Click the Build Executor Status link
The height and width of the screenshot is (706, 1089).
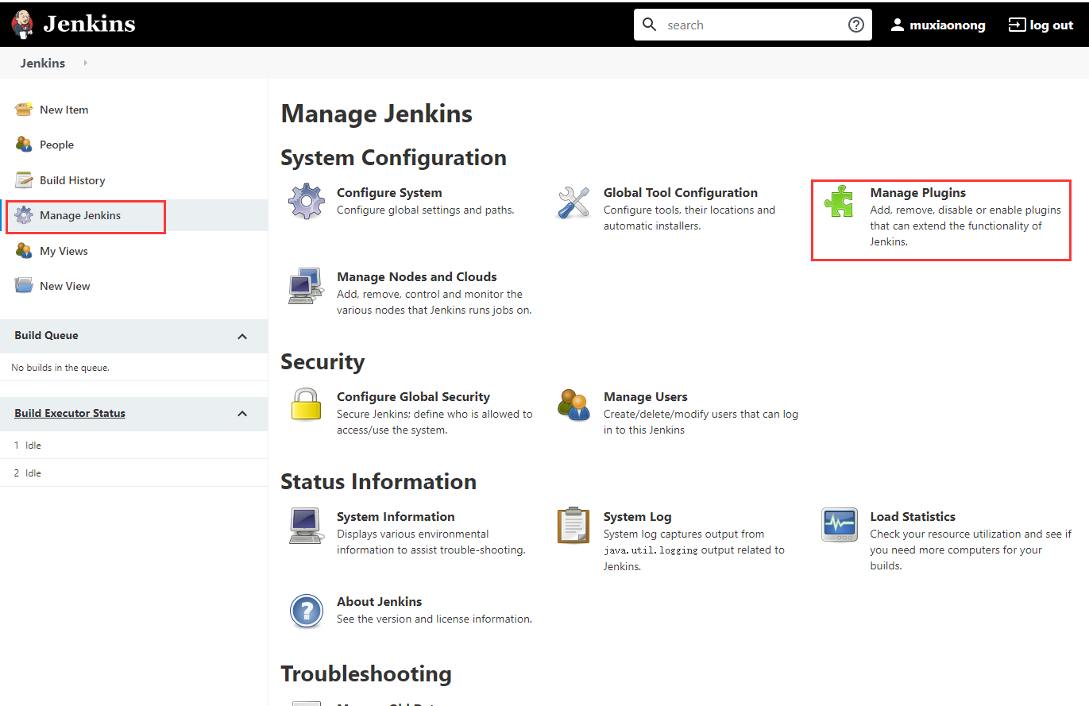pos(70,413)
